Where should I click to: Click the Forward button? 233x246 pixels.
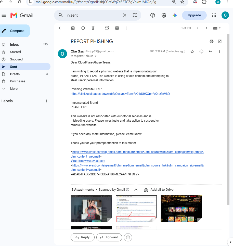tap(109, 237)
